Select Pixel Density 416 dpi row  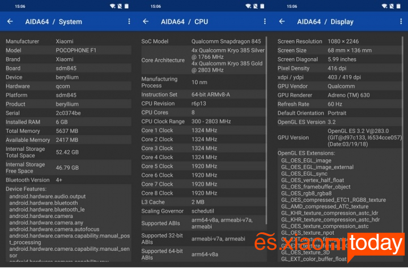pos(339,68)
